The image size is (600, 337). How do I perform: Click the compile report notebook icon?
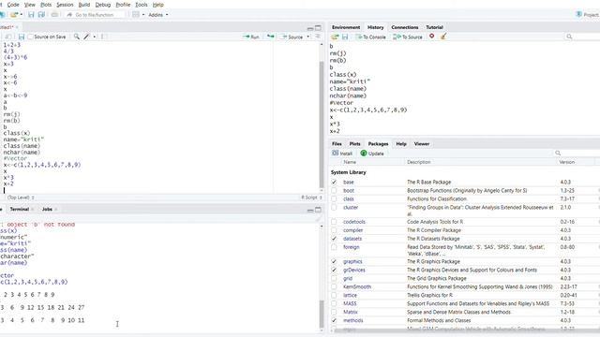coord(102,37)
